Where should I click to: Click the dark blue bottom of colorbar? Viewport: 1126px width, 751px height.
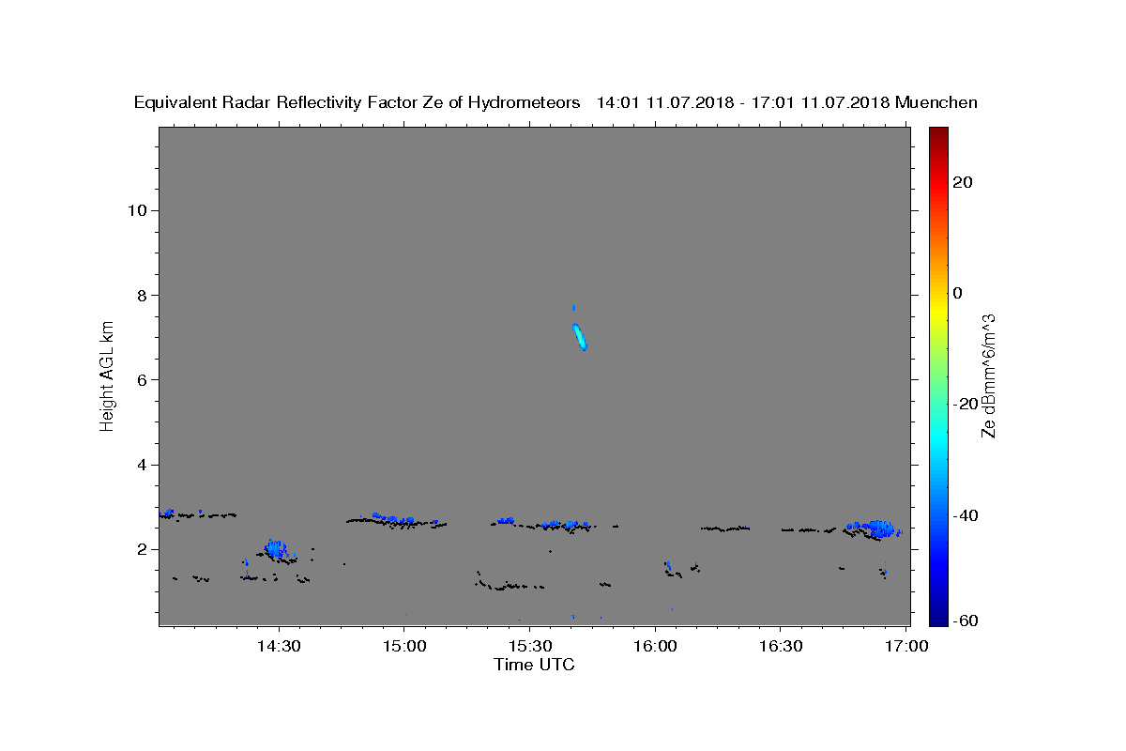(937, 605)
